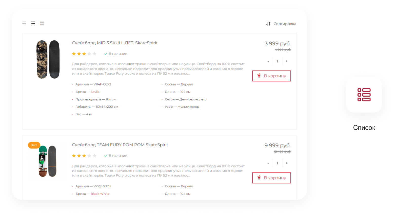Open the Black White brand link
The width and height of the screenshot is (395, 216).
(100, 194)
